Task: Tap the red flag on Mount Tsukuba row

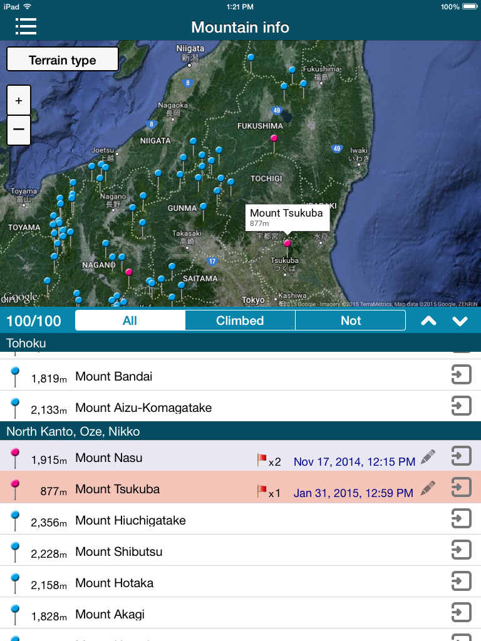Action: click(x=262, y=491)
